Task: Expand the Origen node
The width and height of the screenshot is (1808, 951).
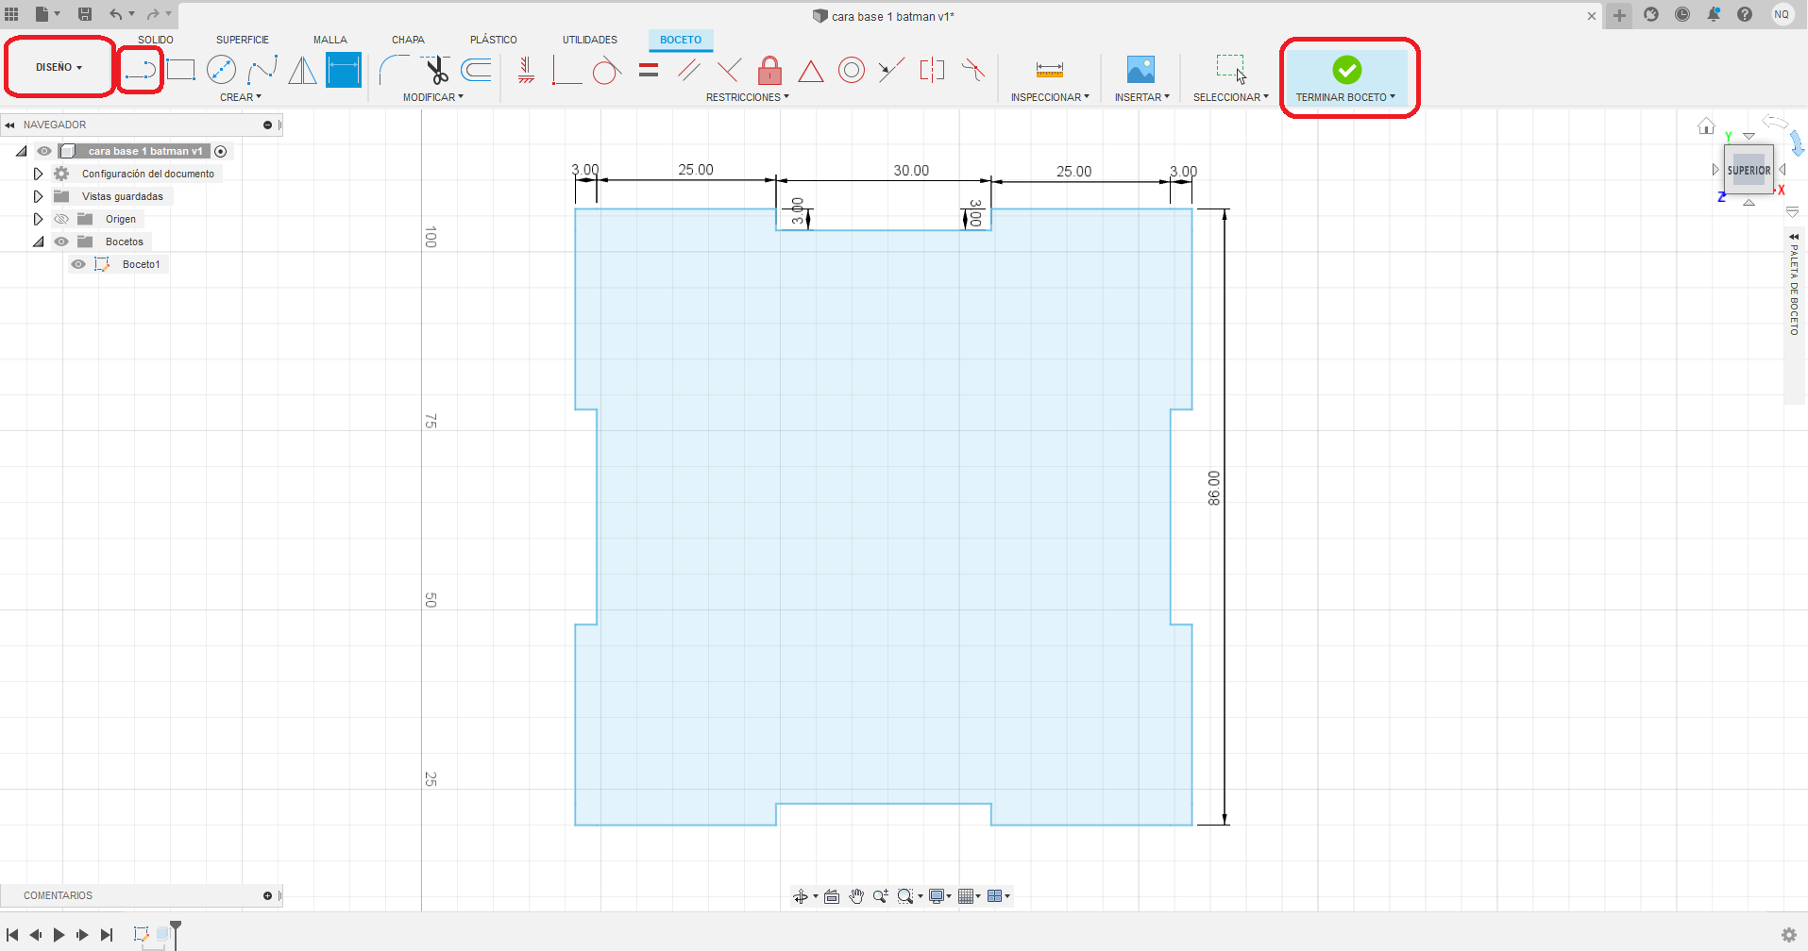Action: click(38, 219)
